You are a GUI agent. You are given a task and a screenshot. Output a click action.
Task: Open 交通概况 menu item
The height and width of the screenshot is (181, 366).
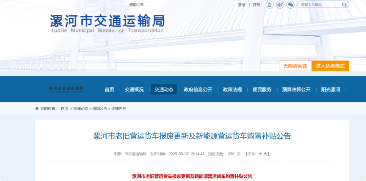[134, 89]
